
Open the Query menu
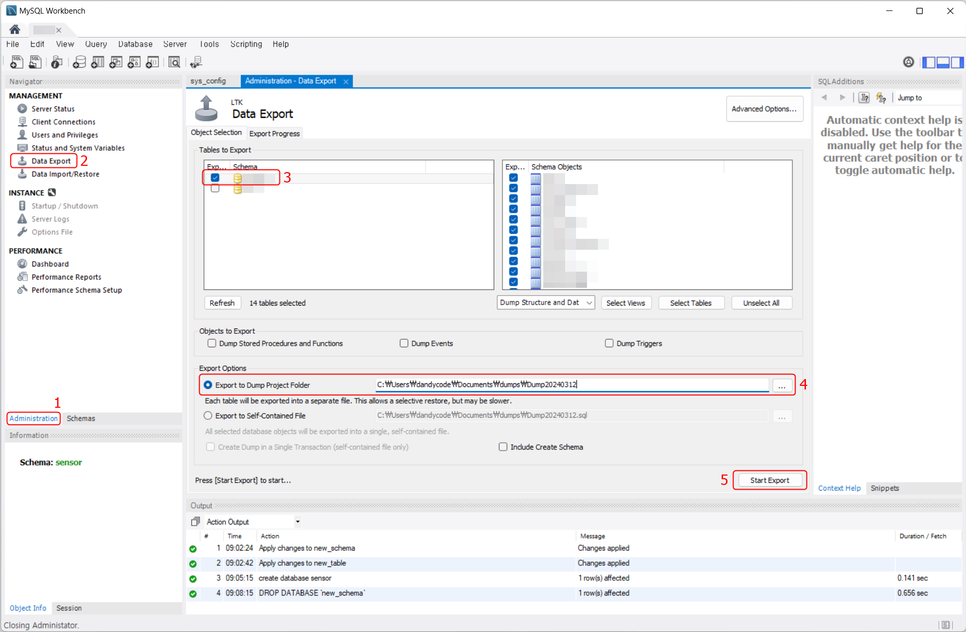coord(96,44)
